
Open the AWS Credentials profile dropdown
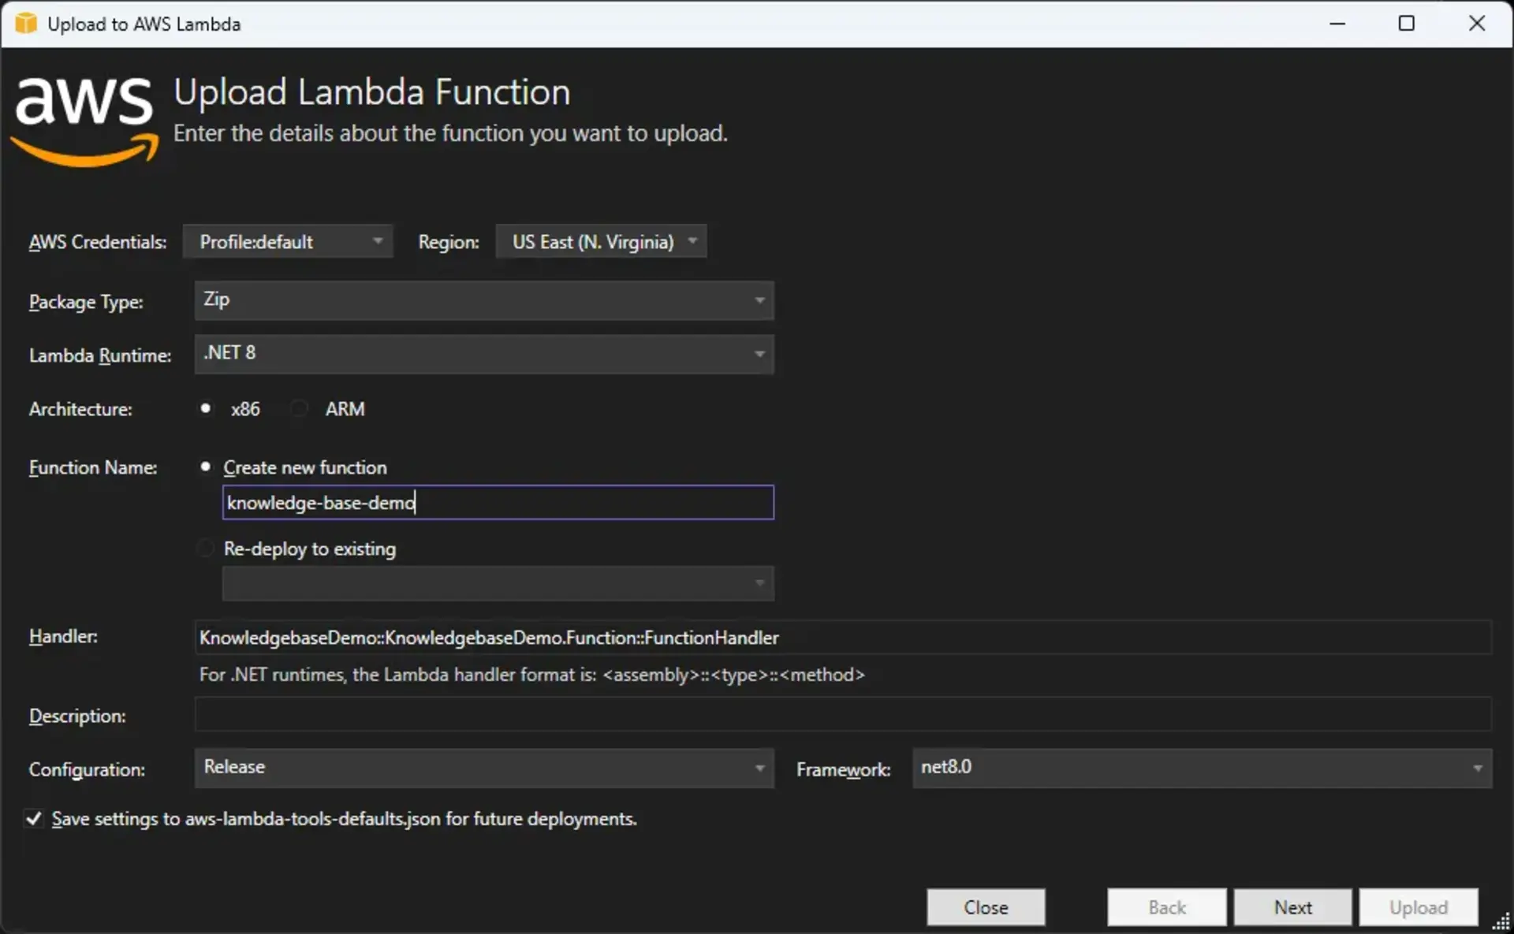287,241
